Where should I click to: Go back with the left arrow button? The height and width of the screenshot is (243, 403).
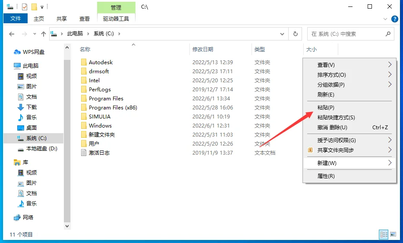point(12,34)
